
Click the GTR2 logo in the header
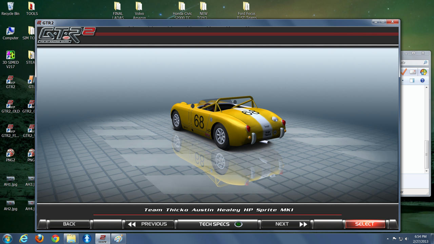[66, 35]
